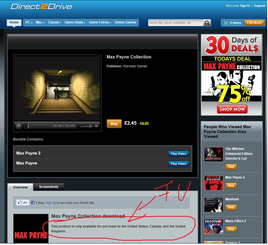The image size is (268, 245).
Task: Click the Sign Up link for Facebook
Action: [x=51, y=203]
